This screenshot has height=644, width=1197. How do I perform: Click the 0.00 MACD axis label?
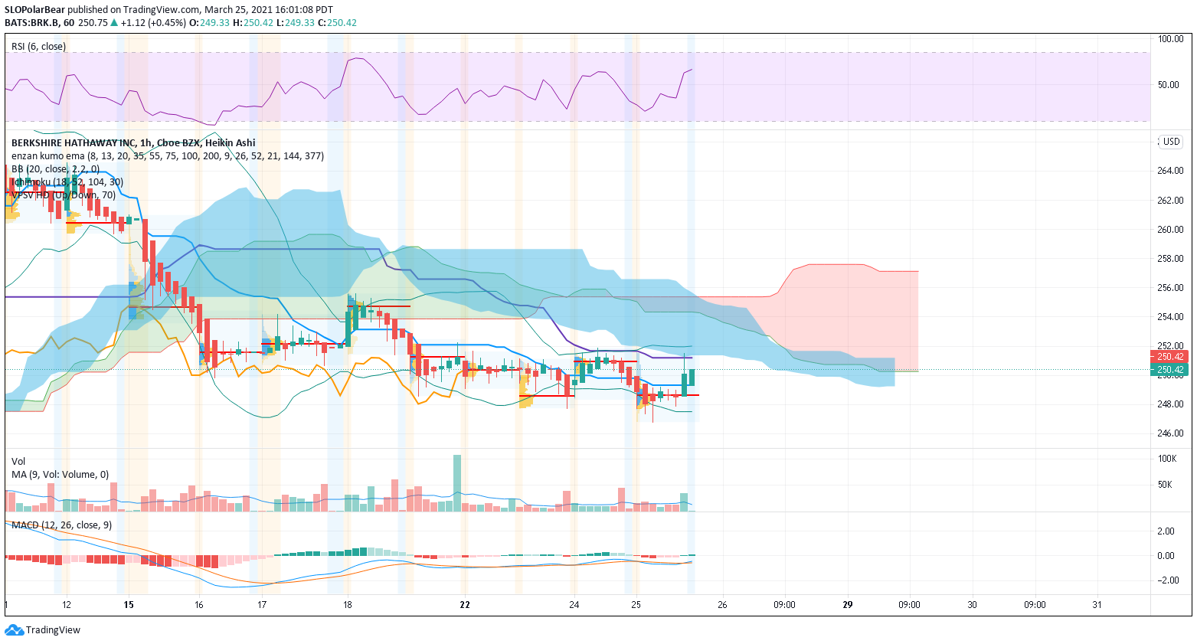coord(1166,556)
